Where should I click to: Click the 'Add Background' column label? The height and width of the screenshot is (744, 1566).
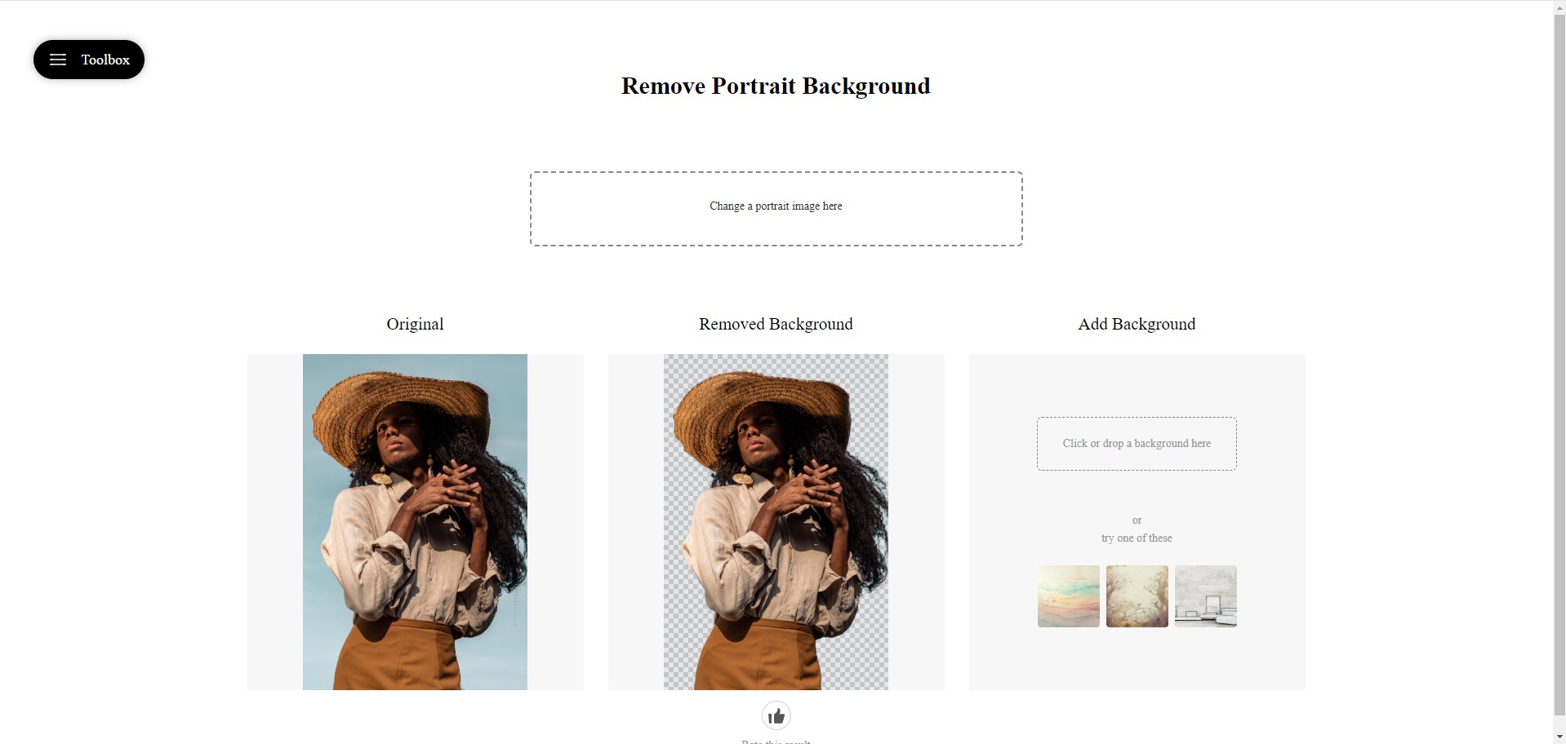click(1137, 324)
